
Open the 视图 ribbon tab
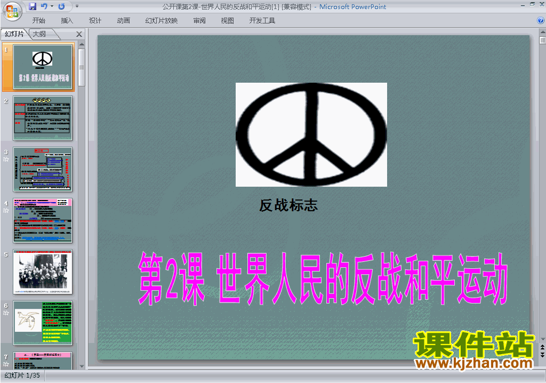(x=227, y=21)
